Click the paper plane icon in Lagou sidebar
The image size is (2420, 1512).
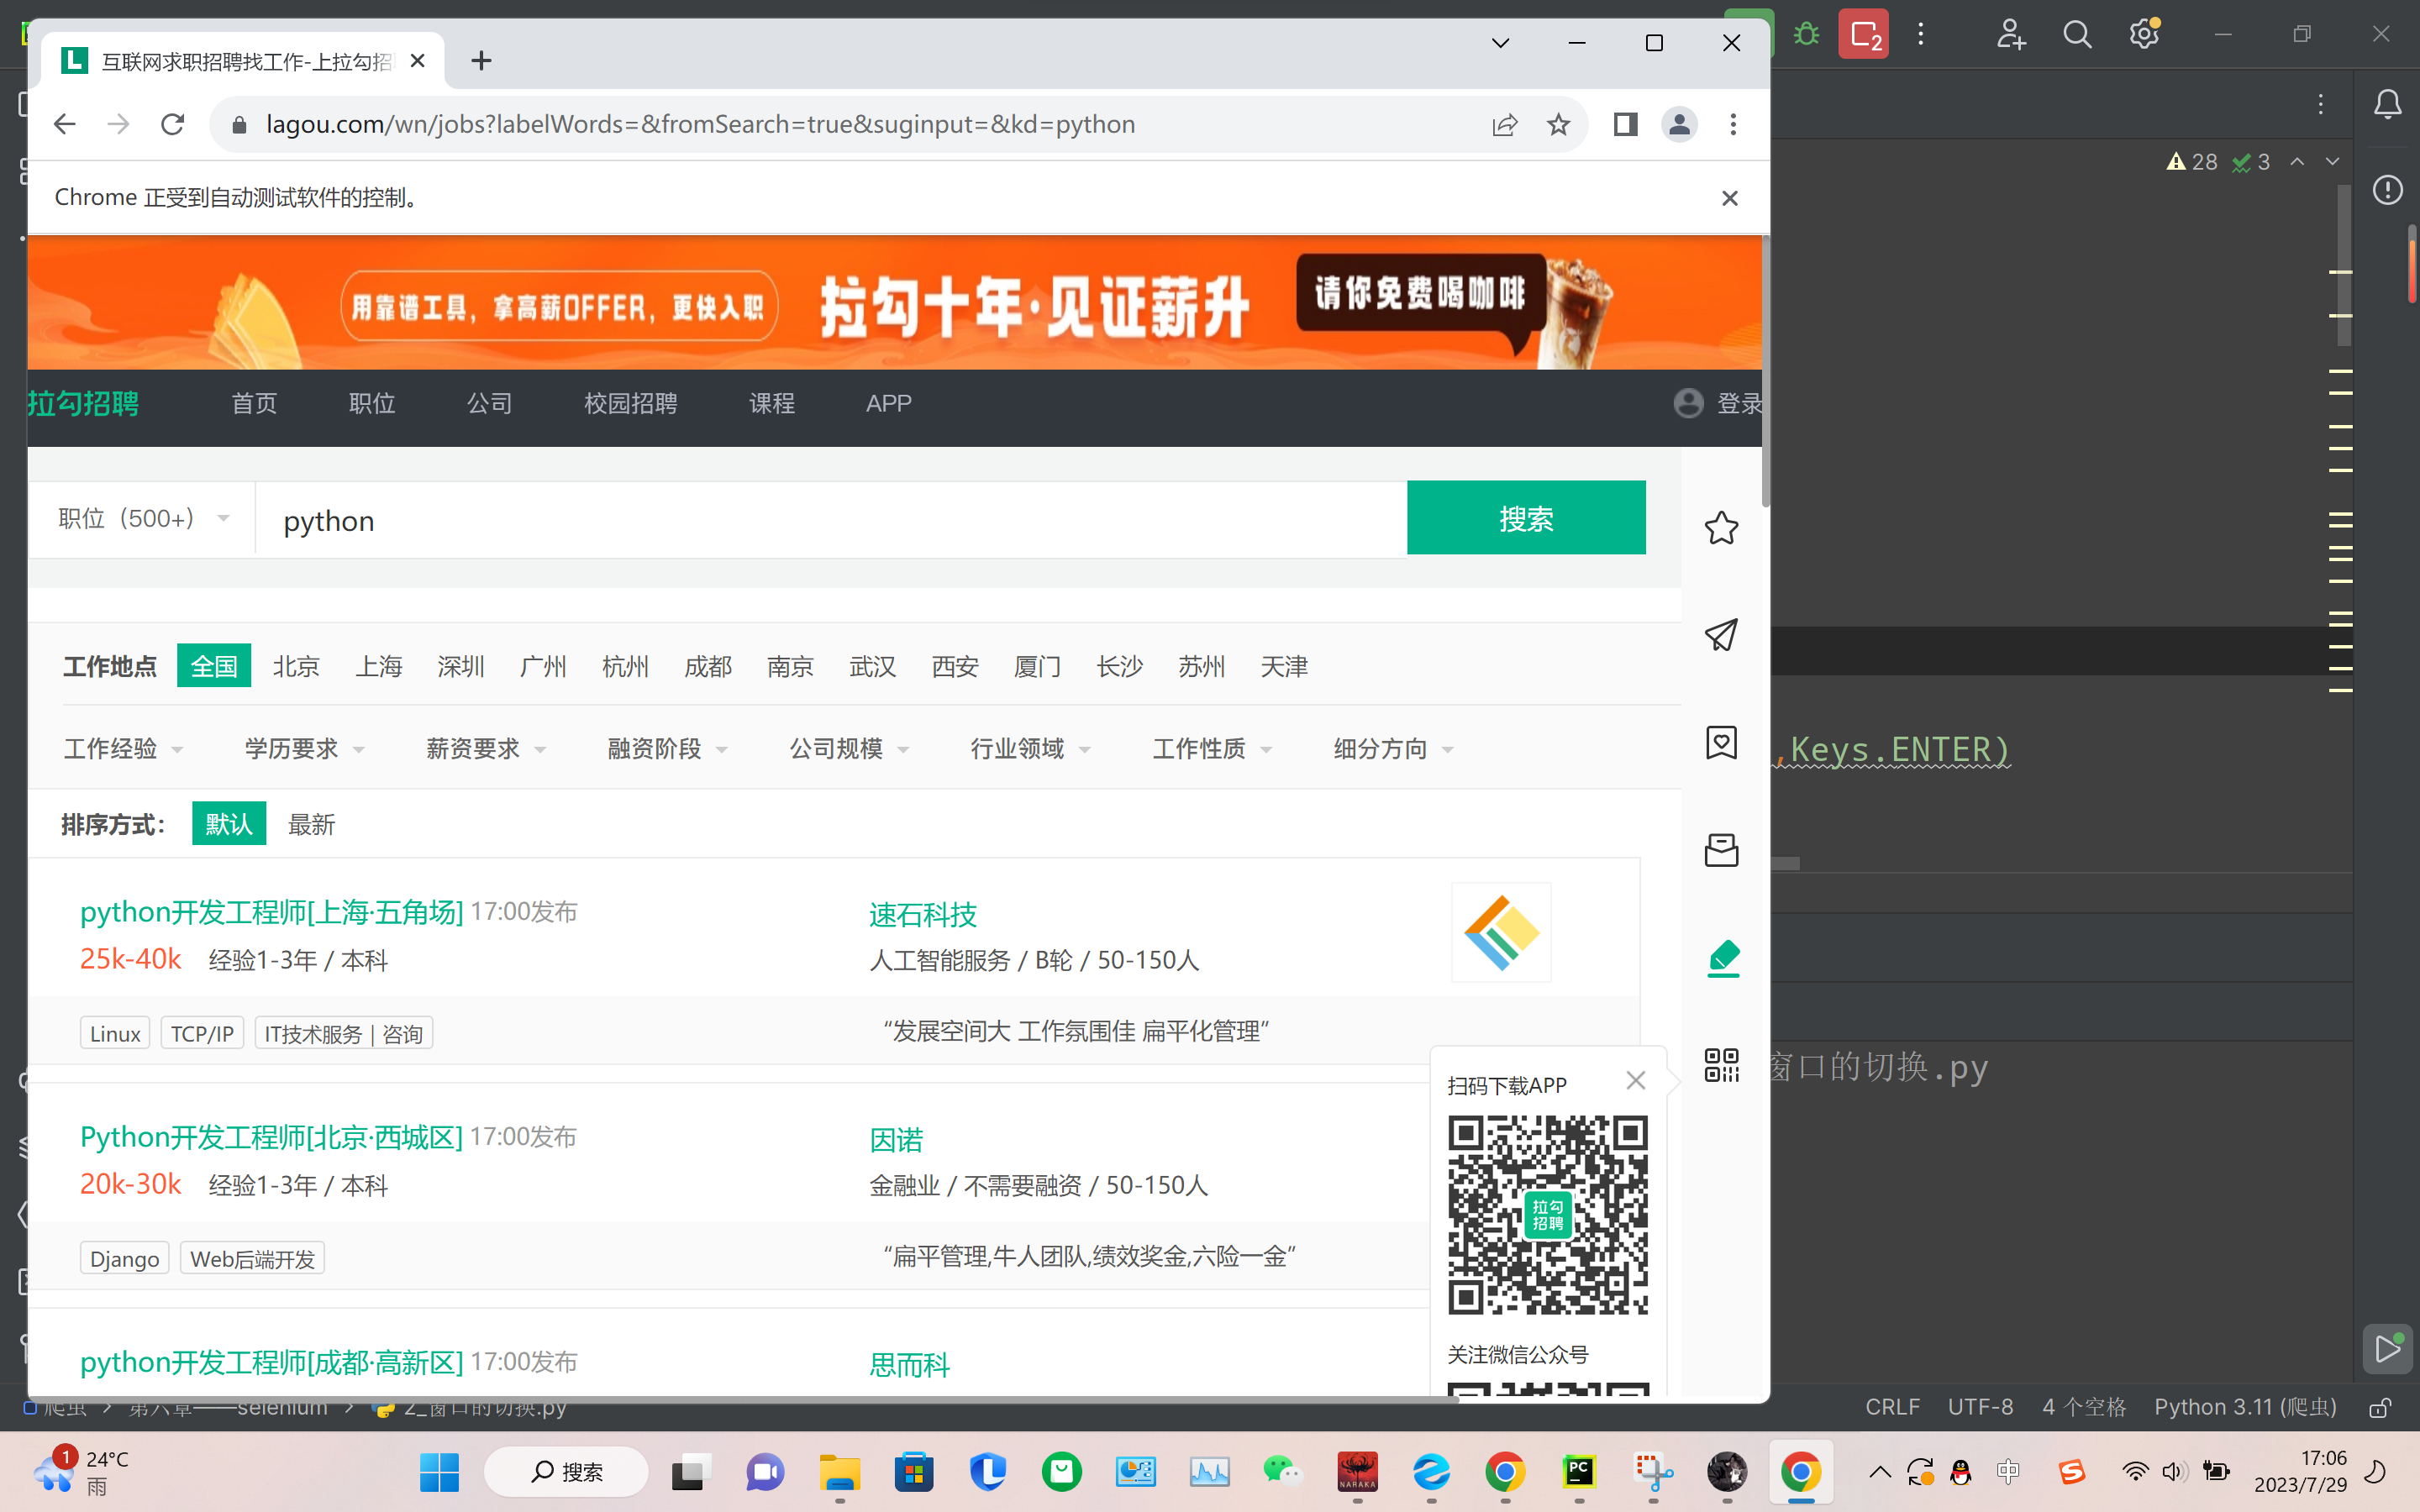pos(1721,634)
